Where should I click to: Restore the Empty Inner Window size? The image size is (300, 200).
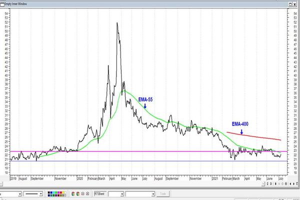point(290,4)
